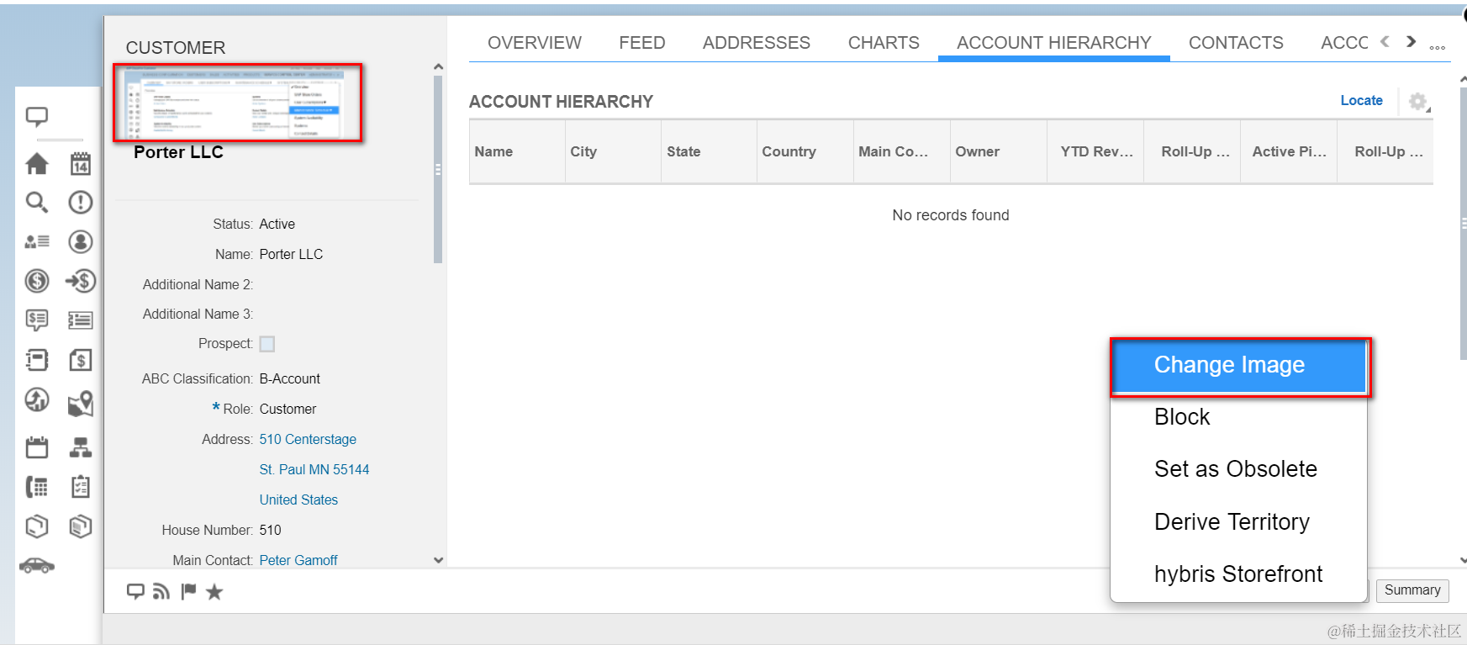Click the magnifying glass search icon
1467x645 pixels.
[37, 202]
